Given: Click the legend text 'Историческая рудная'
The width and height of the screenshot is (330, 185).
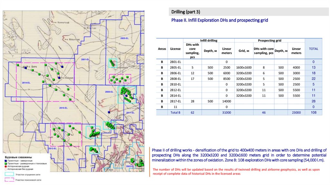Looking at the screenshot, I should [18, 166].
